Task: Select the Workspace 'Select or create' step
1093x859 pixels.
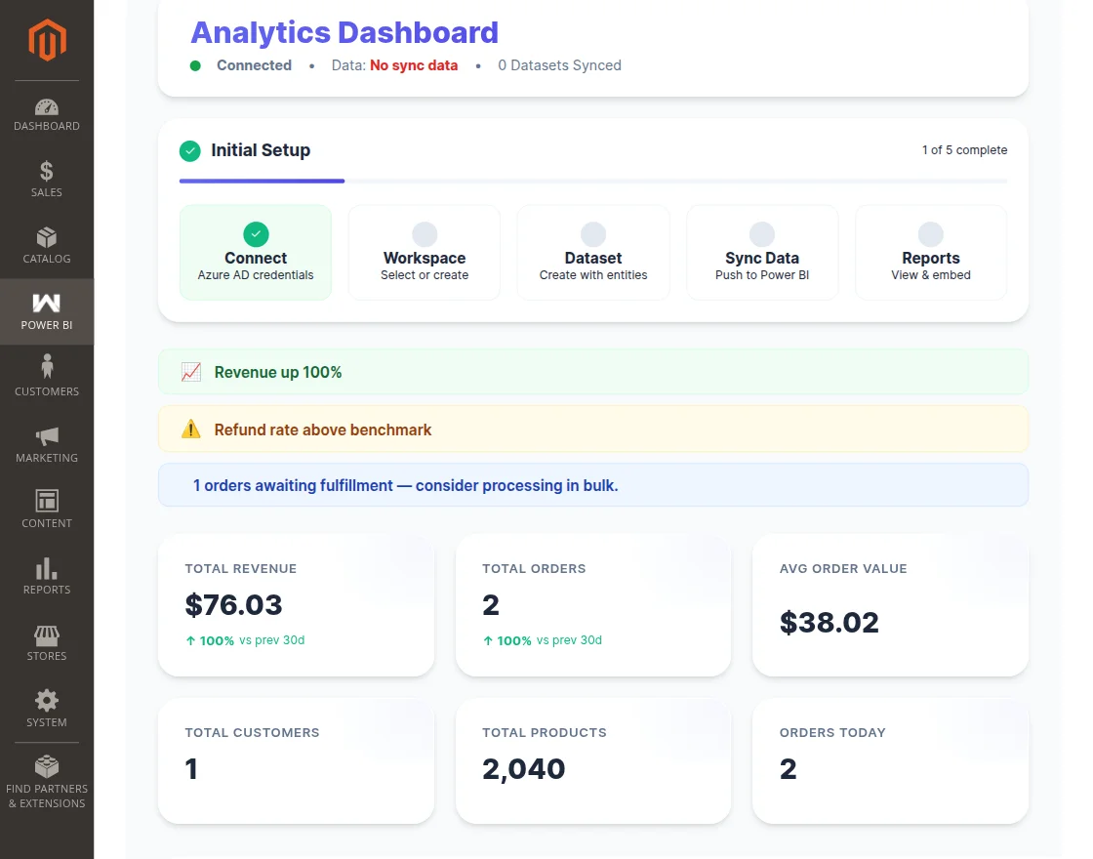Action: coord(425,253)
